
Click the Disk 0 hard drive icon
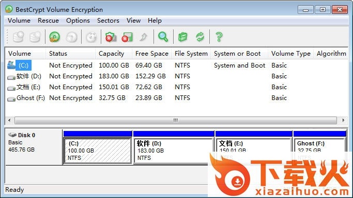12,135
